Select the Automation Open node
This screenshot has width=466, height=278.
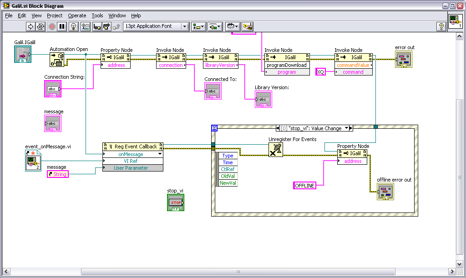pos(57,60)
